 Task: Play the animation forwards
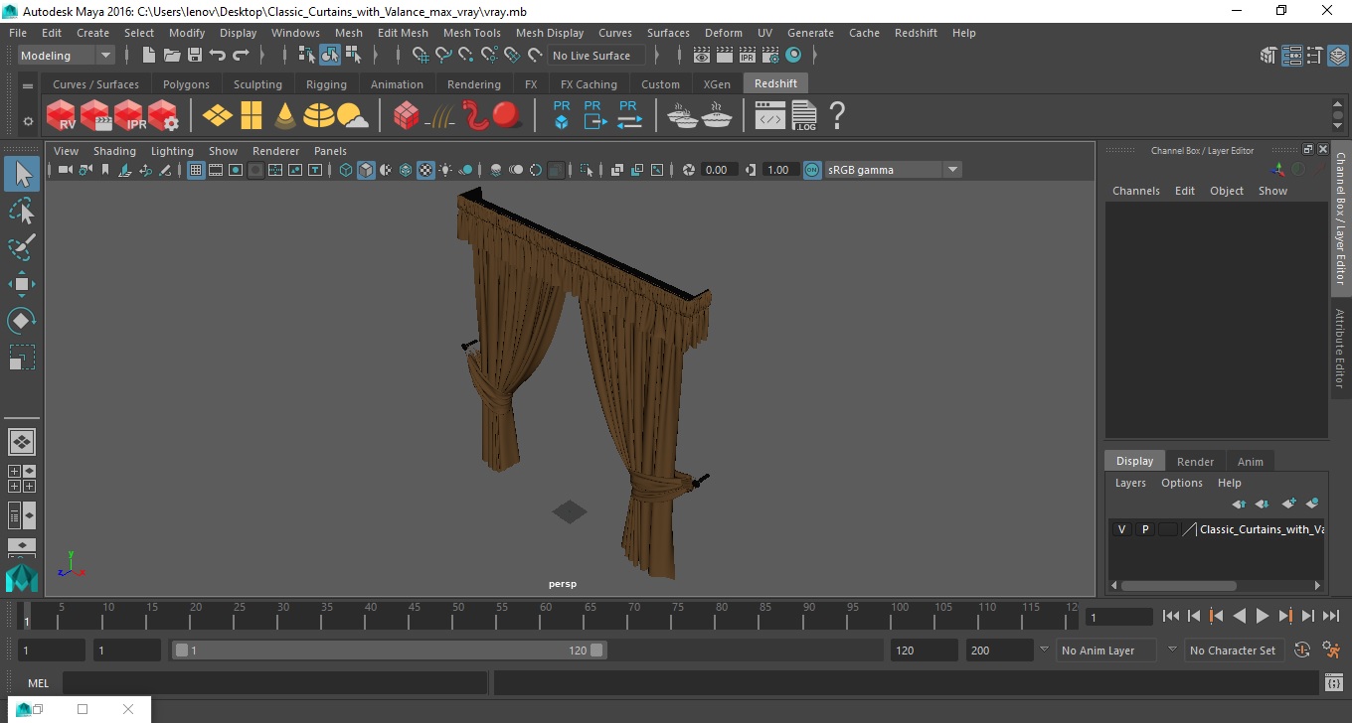[1262, 617]
